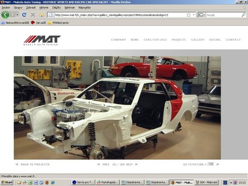Open Firefox from the quick launch icons
This screenshot has width=248, height=186.
click(x=47, y=182)
